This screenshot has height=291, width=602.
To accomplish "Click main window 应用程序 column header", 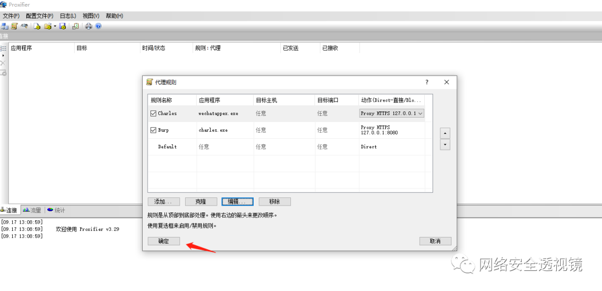I will point(41,48).
